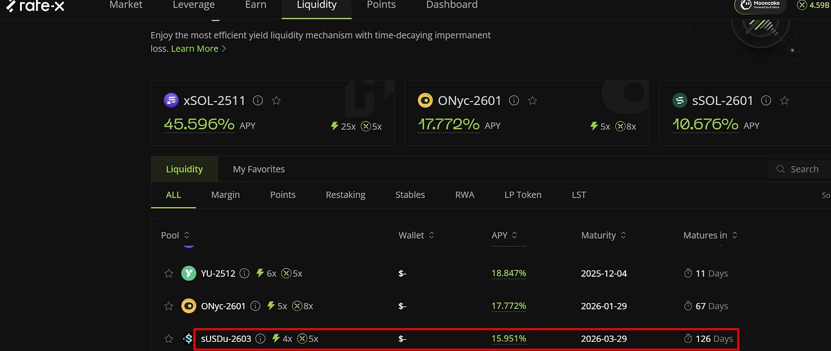The width and height of the screenshot is (831, 351).
Task: Favorite the ONyc-2601 card
Action: pyautogui.click(x=533, y=101)
